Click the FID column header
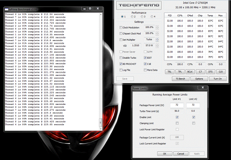231x160 pixels. click(x=170, y=16)
